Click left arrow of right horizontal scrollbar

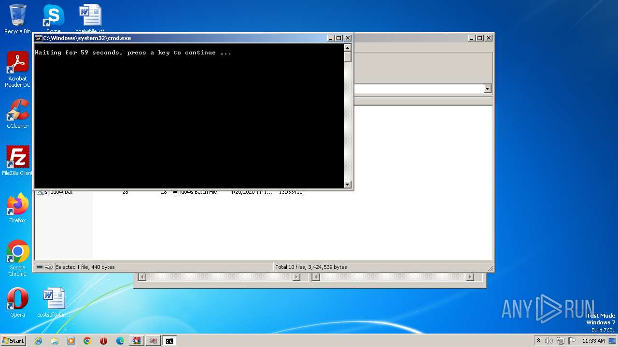(x=316, y=277)
